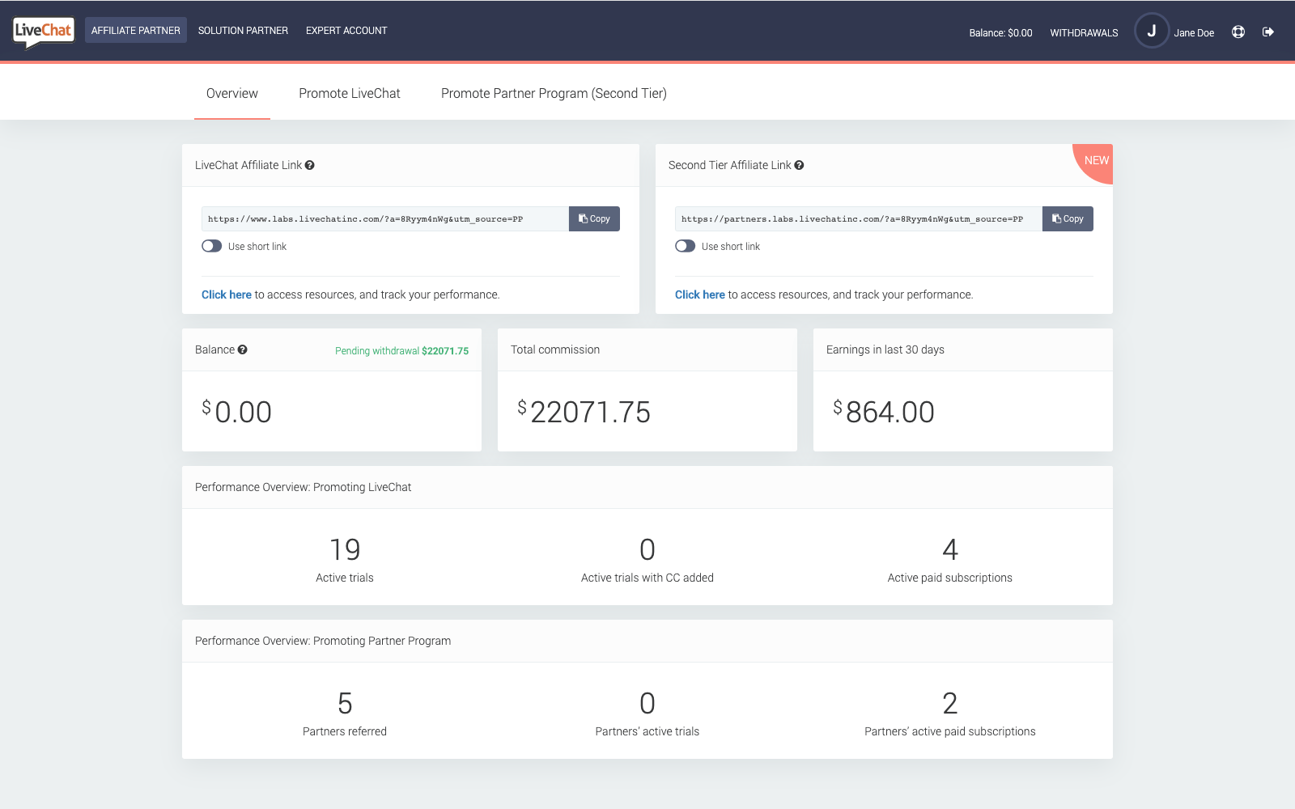Click help icon next to Second Tier Affiliate Link
This screenshot has width=1295, height=809.
pyautogui.click(x=799, y=165)
